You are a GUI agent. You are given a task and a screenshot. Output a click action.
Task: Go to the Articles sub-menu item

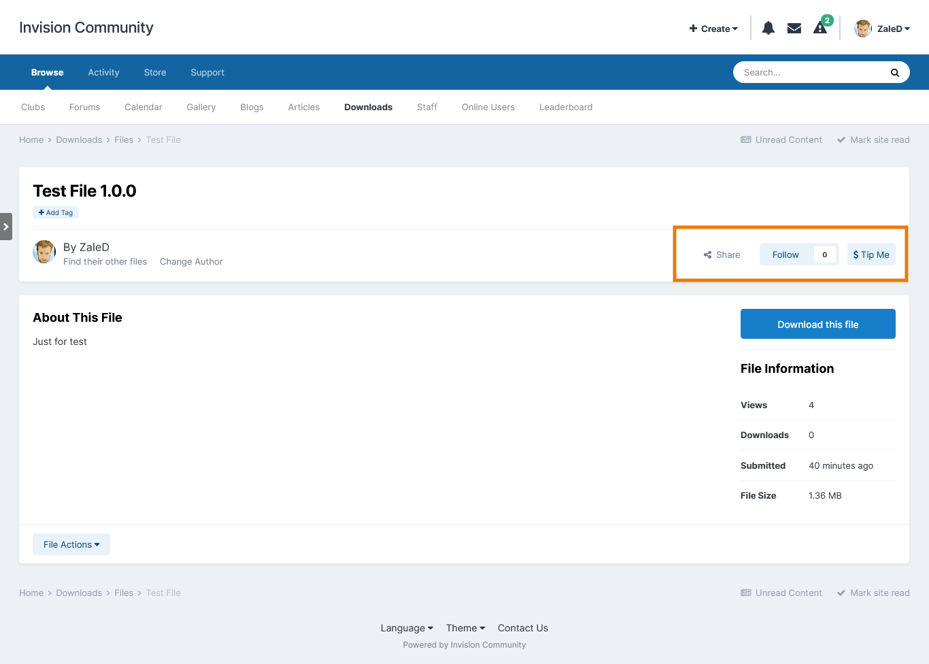[x=304, y=107]
